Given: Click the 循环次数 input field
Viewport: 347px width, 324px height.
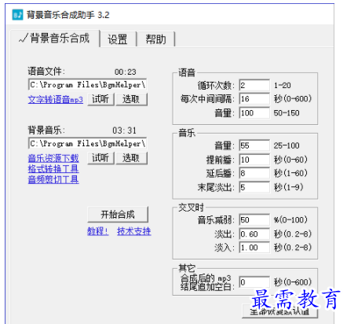Looking at the screenshot, I should (x=254, y=85).
